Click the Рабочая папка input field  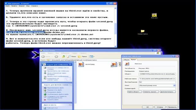157,79
